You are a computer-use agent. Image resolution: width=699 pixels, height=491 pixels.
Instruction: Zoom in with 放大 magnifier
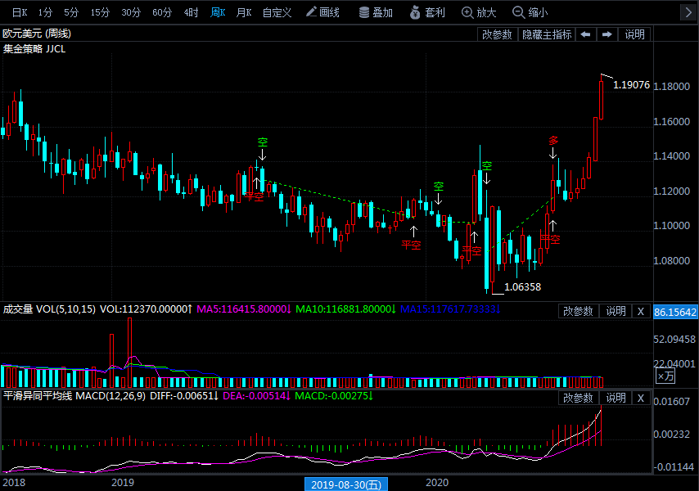point(479,12)
